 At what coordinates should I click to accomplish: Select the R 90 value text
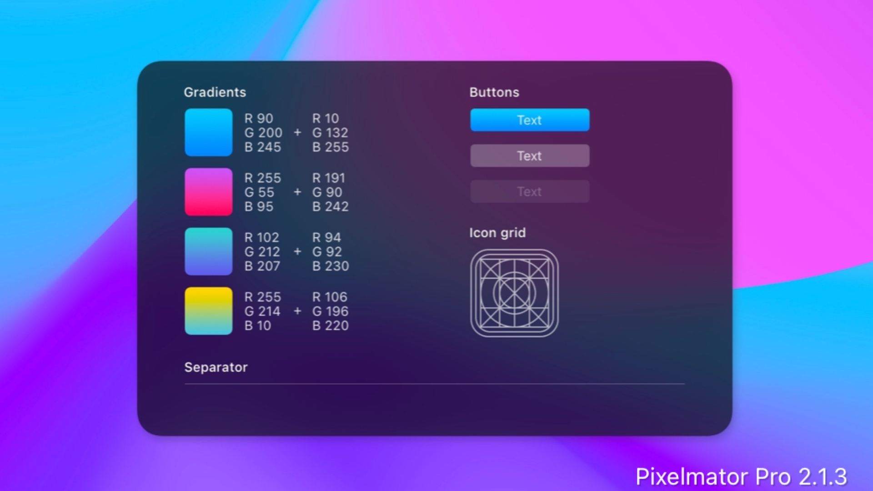259,118
